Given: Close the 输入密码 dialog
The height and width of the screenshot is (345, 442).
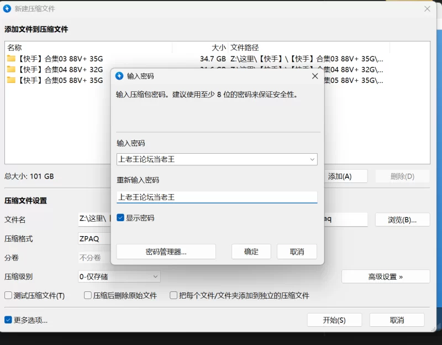Looking at the screenshot, I should 315,76.
